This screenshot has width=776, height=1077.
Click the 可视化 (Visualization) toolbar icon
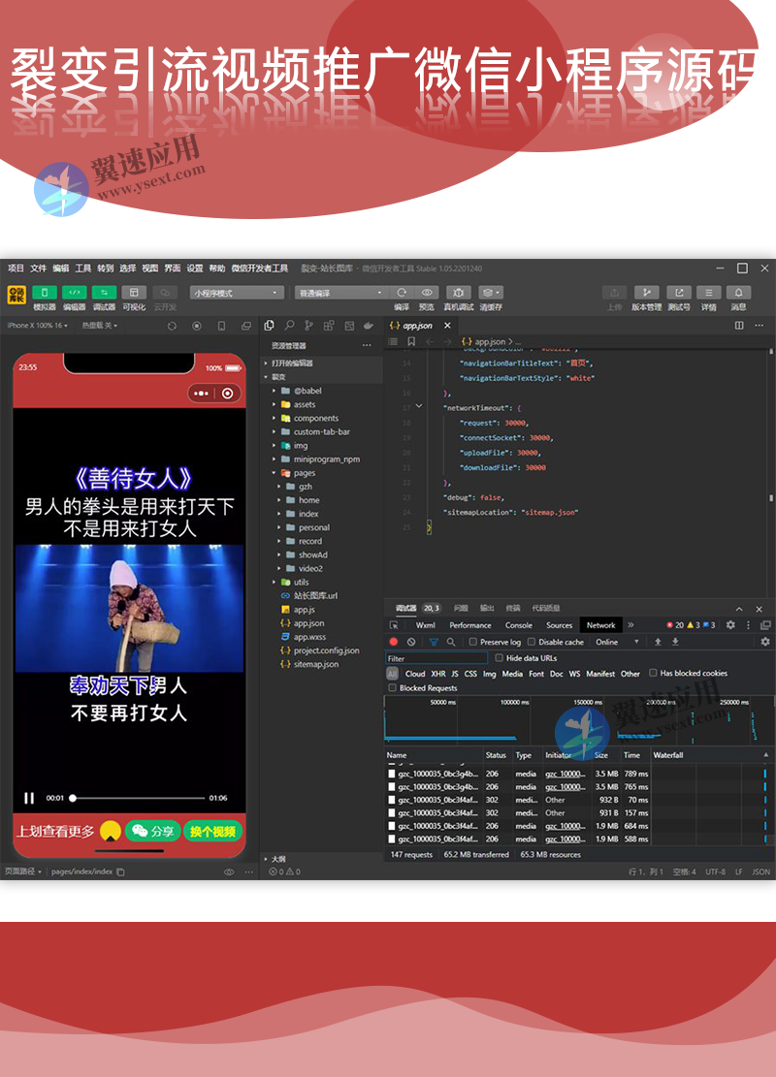[x=134, y=293]
